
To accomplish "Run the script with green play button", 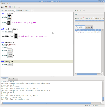I will click(x=15, y=7).
